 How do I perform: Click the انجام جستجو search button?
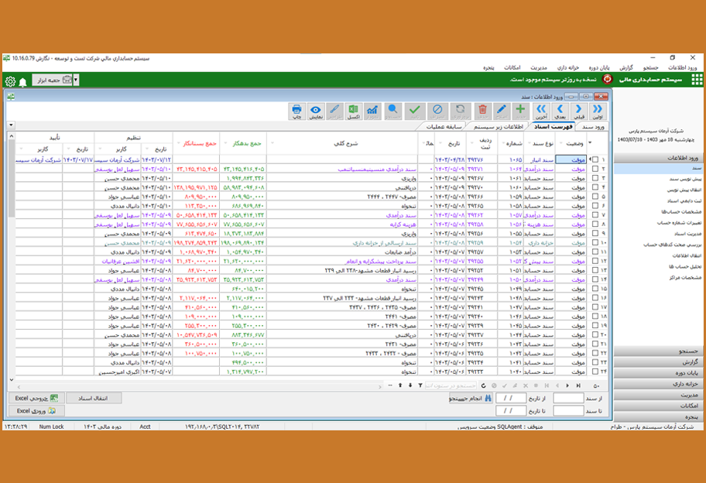(471, 399)
